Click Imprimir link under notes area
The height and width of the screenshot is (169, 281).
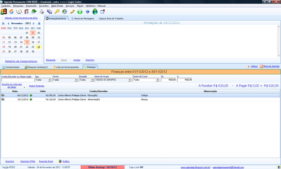pos(90,60)
